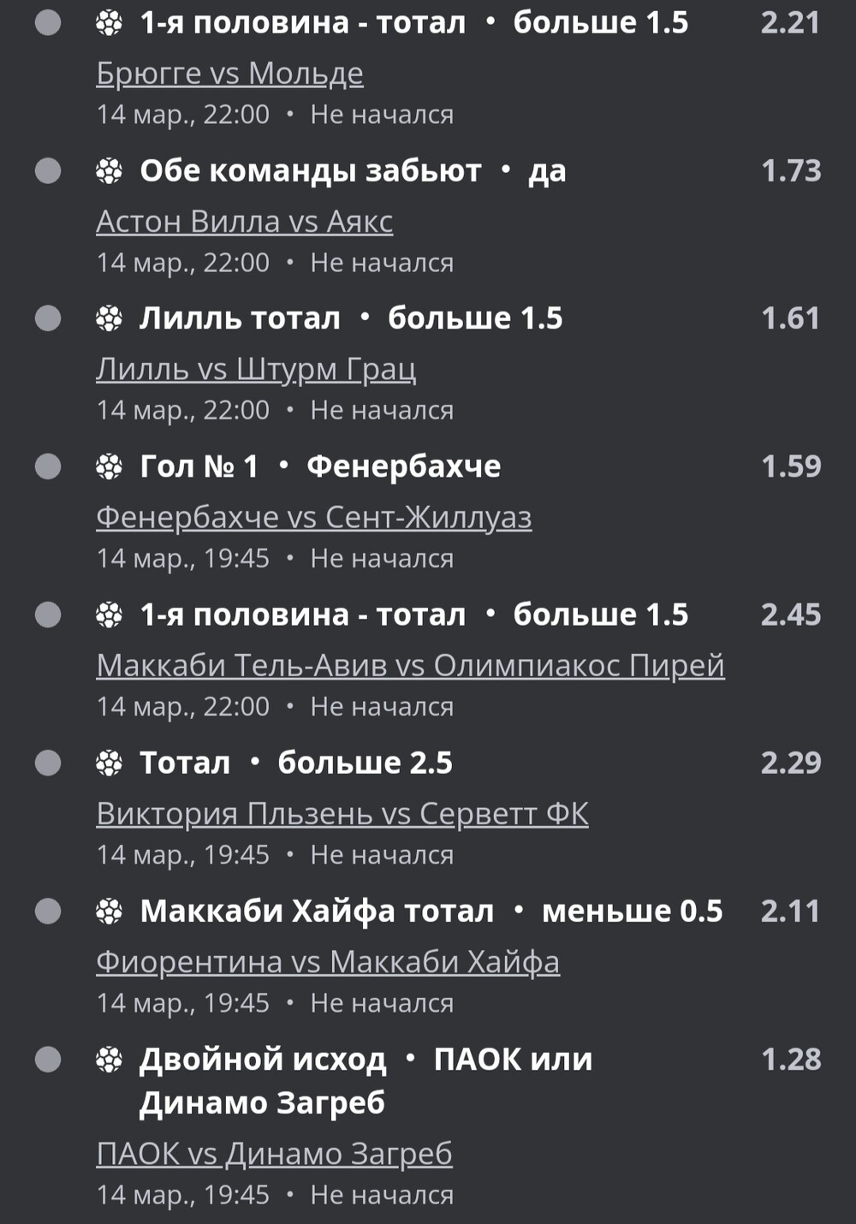
Task: Select grey status circle for Астон Вилла bet
Action: [x=48, y=170]
